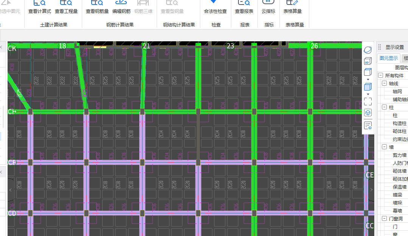The image size is (408, 236).
Task: Click axis number 18 bubble
Action: pyautogui.click(x=62, y=46)
